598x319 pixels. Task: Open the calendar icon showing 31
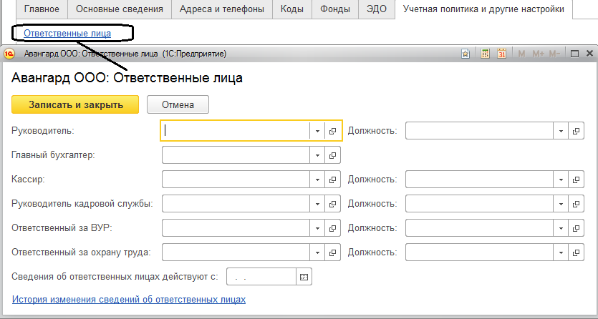point(501,54)
